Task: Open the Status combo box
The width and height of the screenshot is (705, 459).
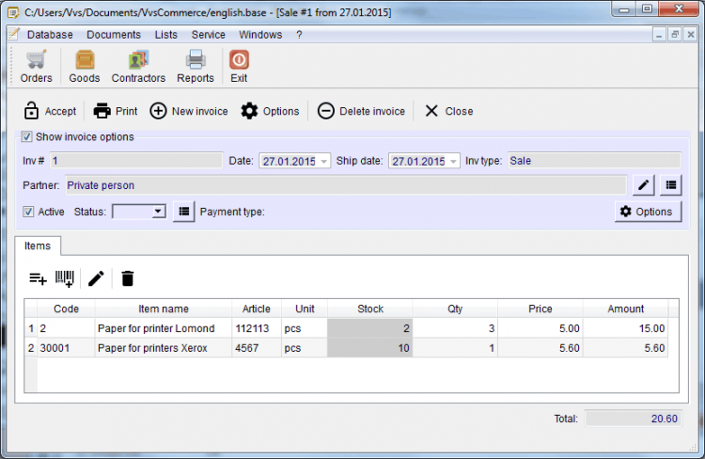Action: 139,212
